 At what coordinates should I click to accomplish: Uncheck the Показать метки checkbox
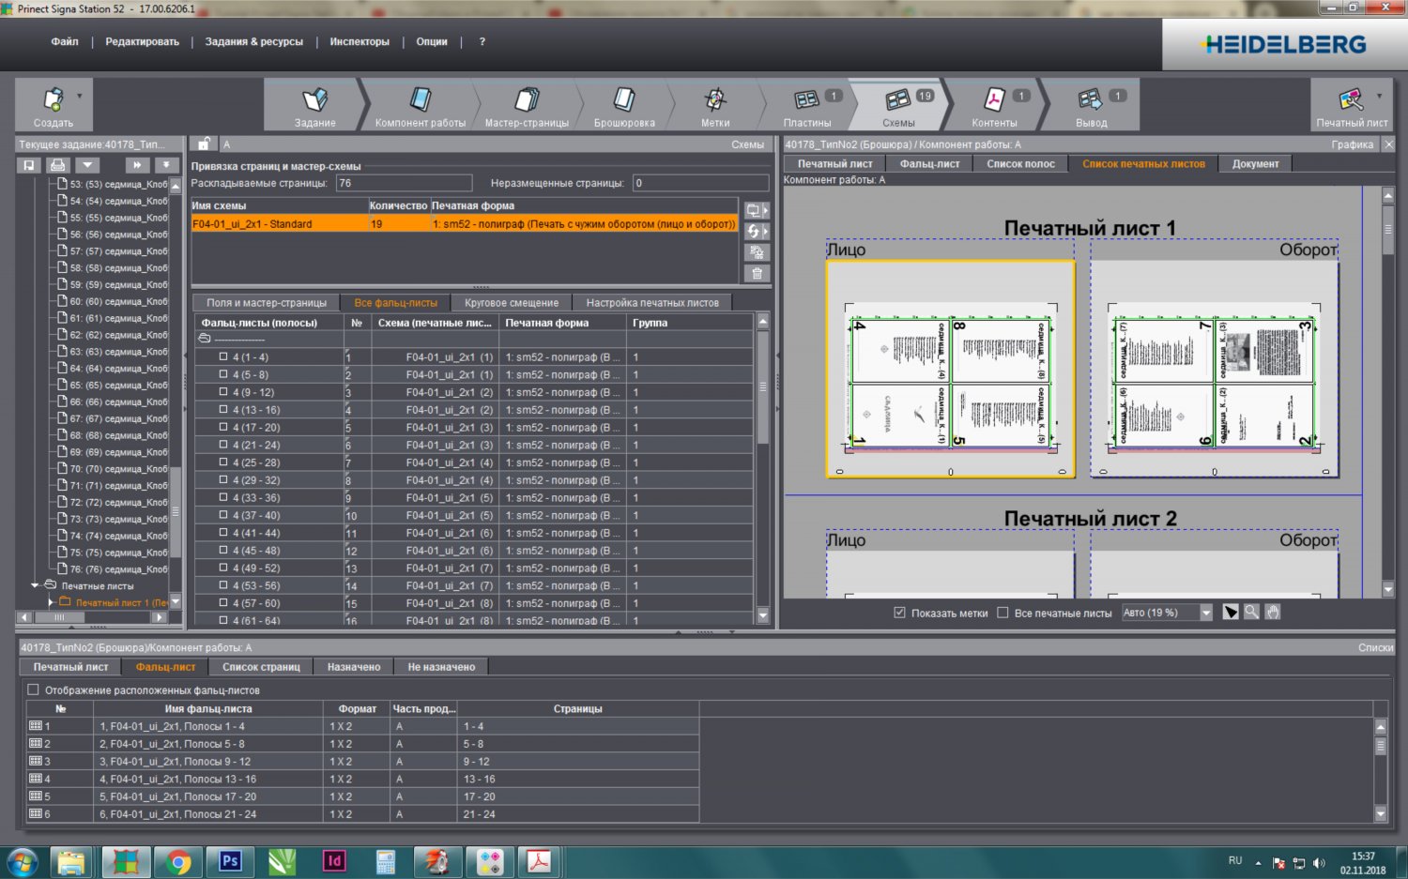click(x=899, y=613)
